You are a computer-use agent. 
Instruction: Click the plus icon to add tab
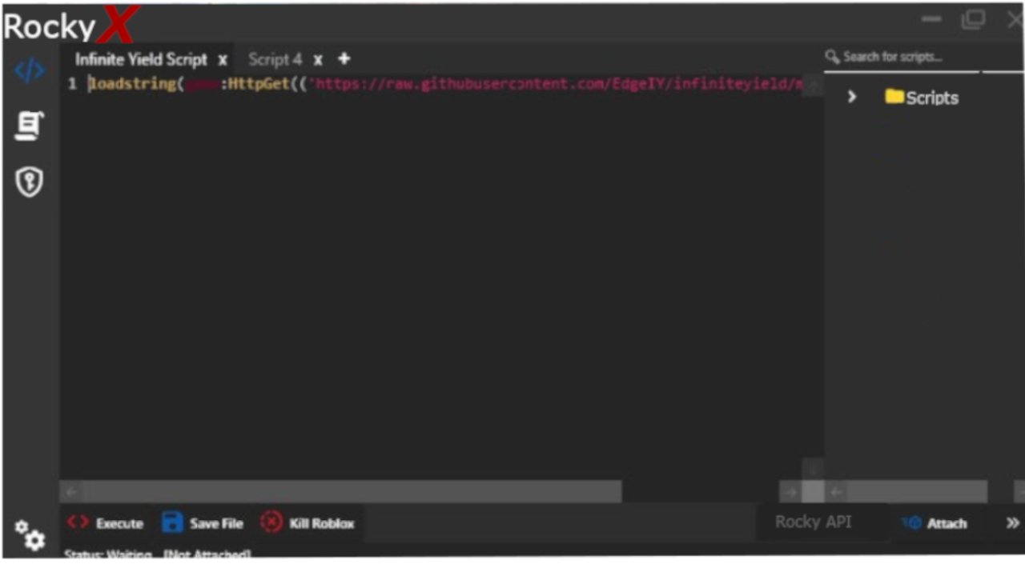[x=344, y=59]
